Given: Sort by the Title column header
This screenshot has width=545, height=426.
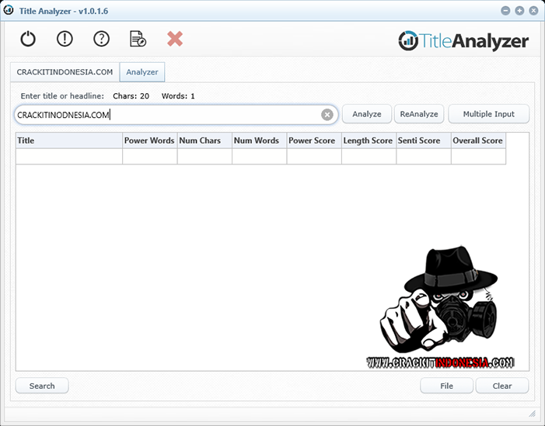Looking at the screenshot, I should [68, 140].
